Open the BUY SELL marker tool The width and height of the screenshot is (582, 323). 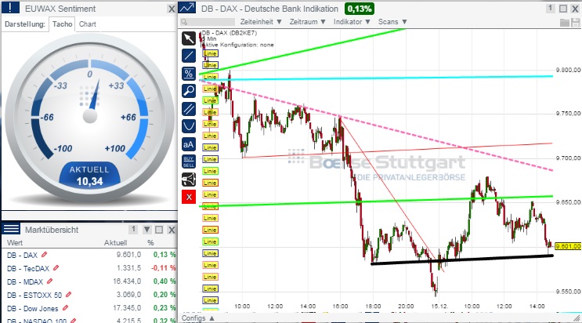[189, 161]
